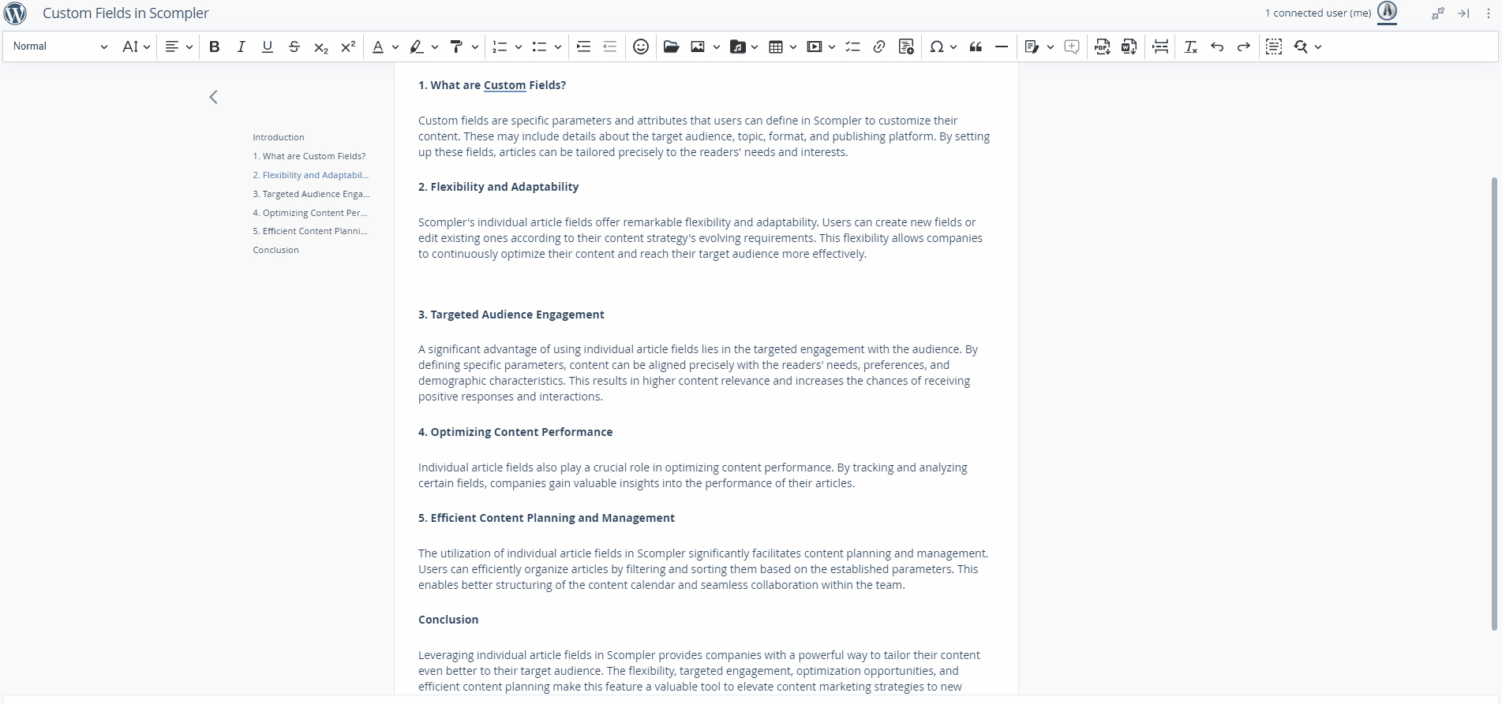Expand the insert table dropdown
This screenshot has height=704, width=1502.
792,47
